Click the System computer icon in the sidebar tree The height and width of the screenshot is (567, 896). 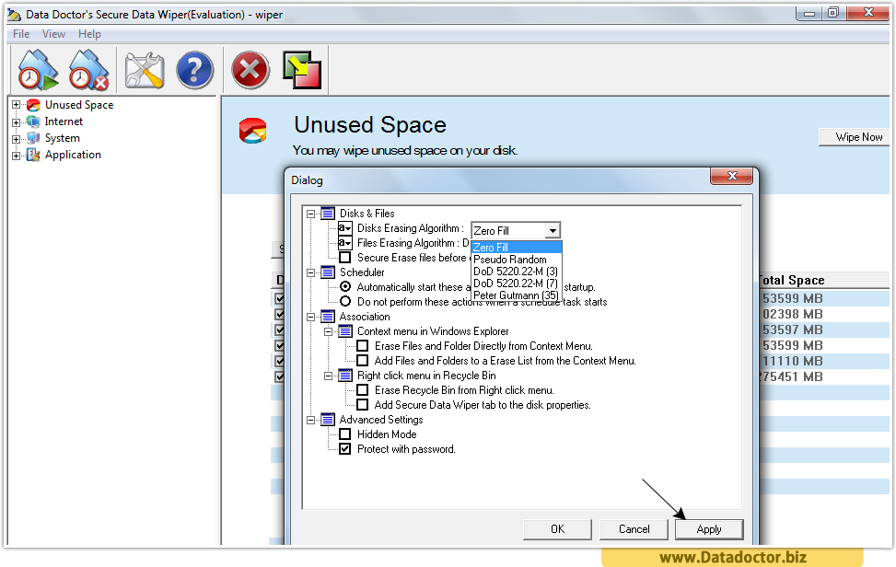(x=34, y=138)
